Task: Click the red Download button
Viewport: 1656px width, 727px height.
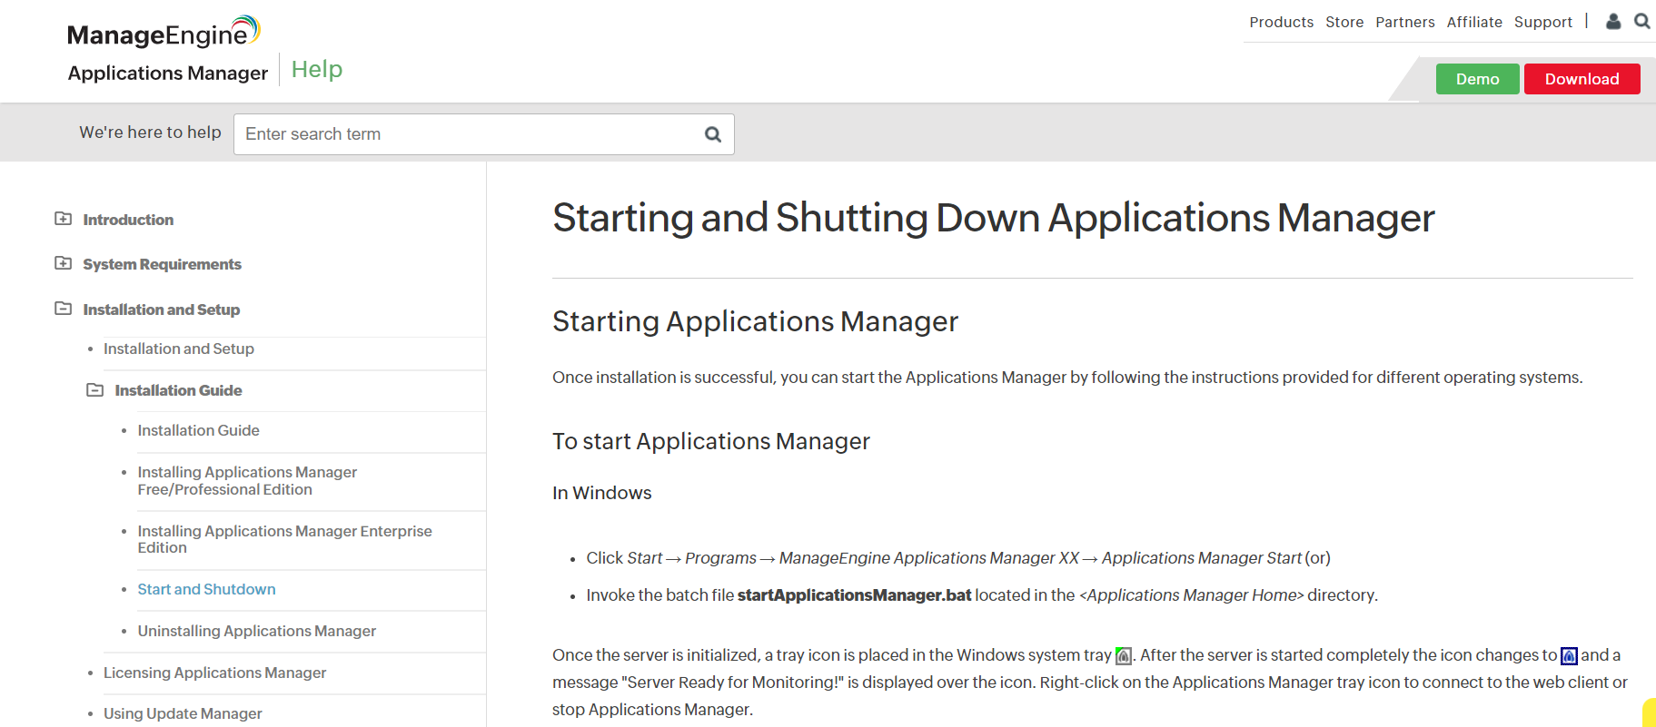Action: [1582, 79]
